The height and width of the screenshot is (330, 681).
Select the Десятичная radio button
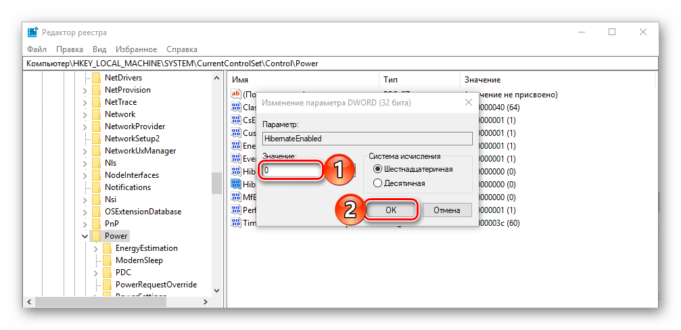click(377, 183)
